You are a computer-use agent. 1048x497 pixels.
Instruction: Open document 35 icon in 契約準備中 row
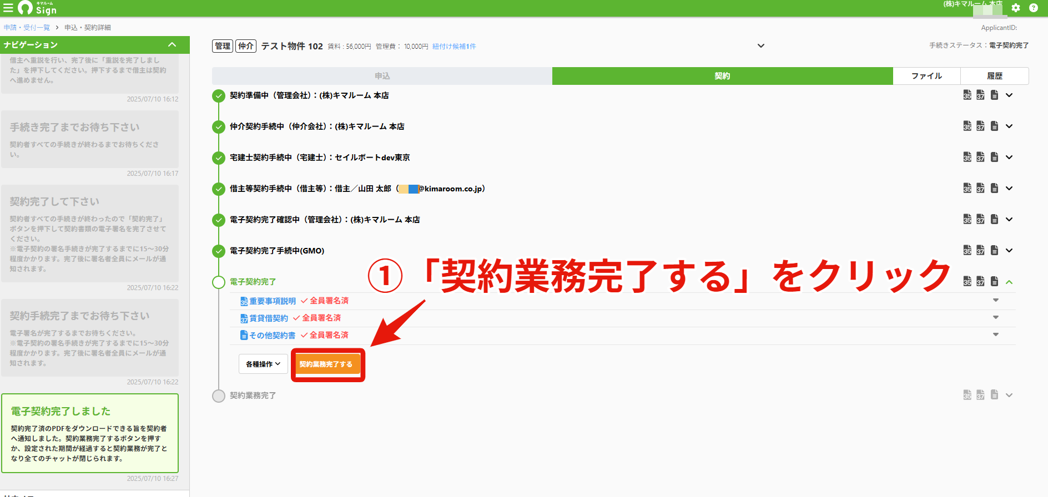click(968, 95)
